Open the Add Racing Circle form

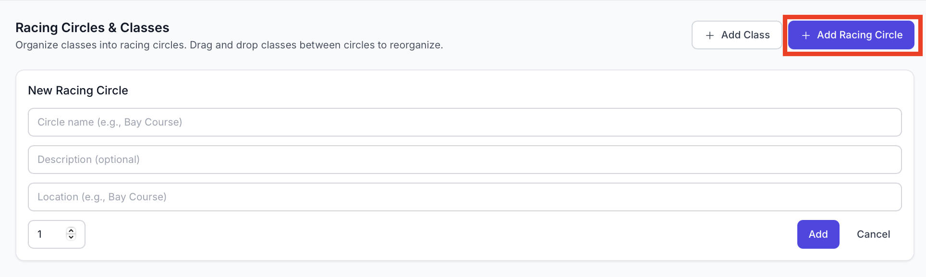coord(852,35)
